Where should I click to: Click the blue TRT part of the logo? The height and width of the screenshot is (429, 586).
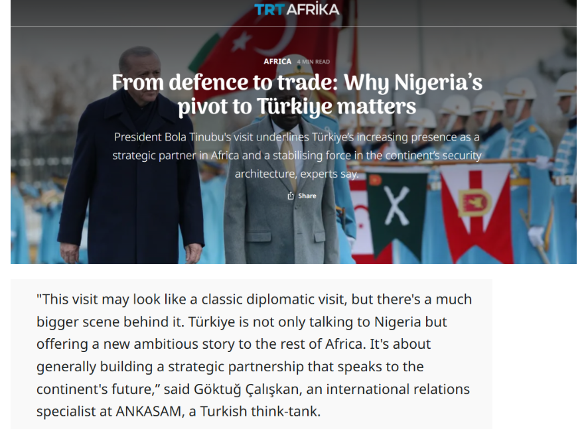tap(269, 9)
